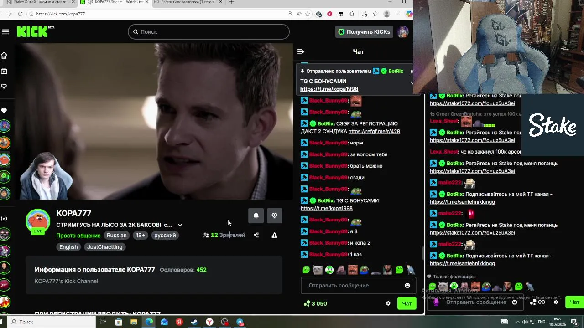The height and width of the screenshot is (328, 584).
Task: Open the notification center icon
Action: (574, 322)
